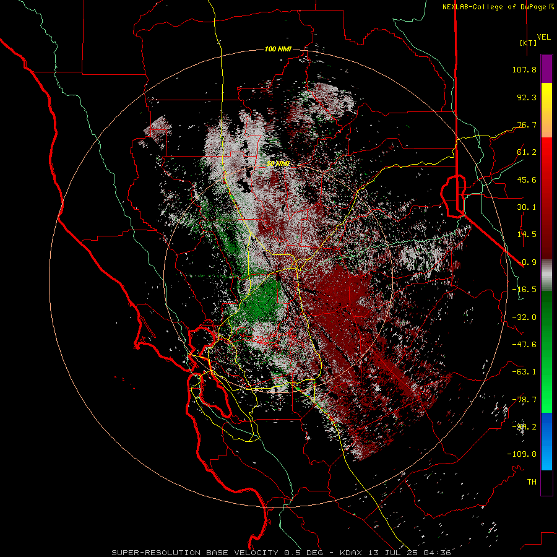Click the -16.5 scale value
The width and height of the screenshot is (557, 557).
pos(524,290)
